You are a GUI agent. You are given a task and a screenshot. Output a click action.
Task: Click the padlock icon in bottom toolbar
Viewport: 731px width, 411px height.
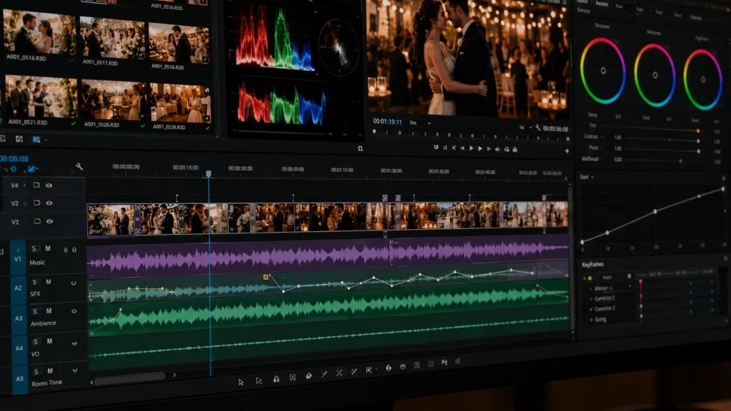(276, 380)
